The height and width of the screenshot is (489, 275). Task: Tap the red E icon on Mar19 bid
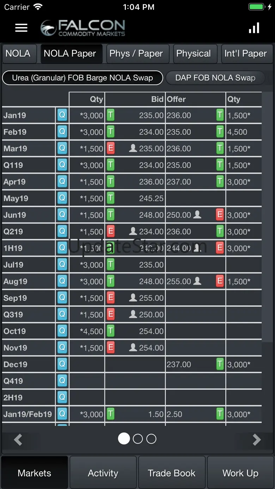pyautogui.click(x=111, y=148)
